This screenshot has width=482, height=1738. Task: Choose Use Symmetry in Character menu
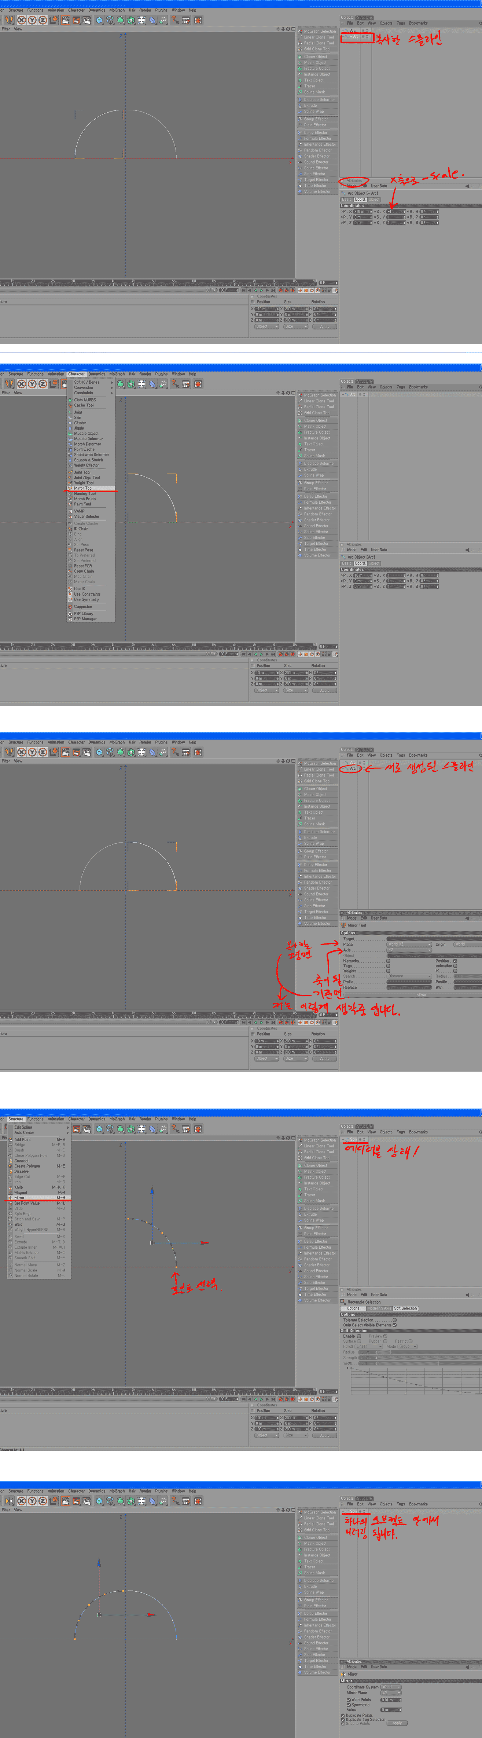90,599
